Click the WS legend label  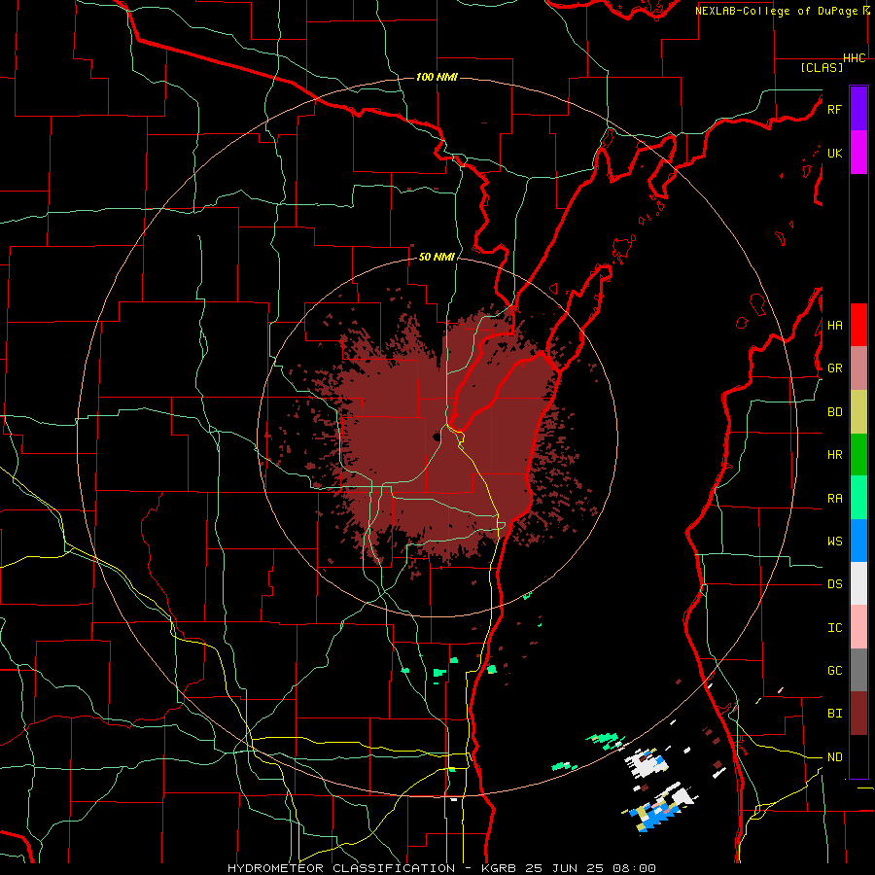(834, 542)
